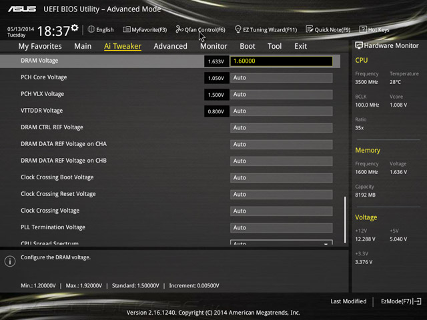
Task: Select the PCH Core Voltage label
Action: (44, 77)
